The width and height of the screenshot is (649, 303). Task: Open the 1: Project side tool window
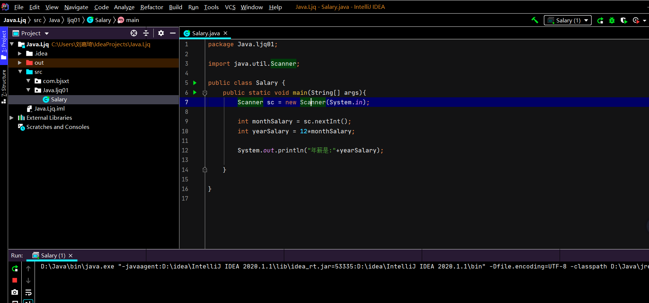[4, 45]
